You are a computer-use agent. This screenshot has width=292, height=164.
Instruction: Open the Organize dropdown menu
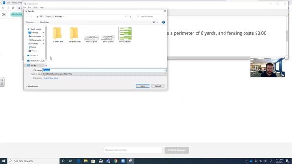click(x=31, y=22)
